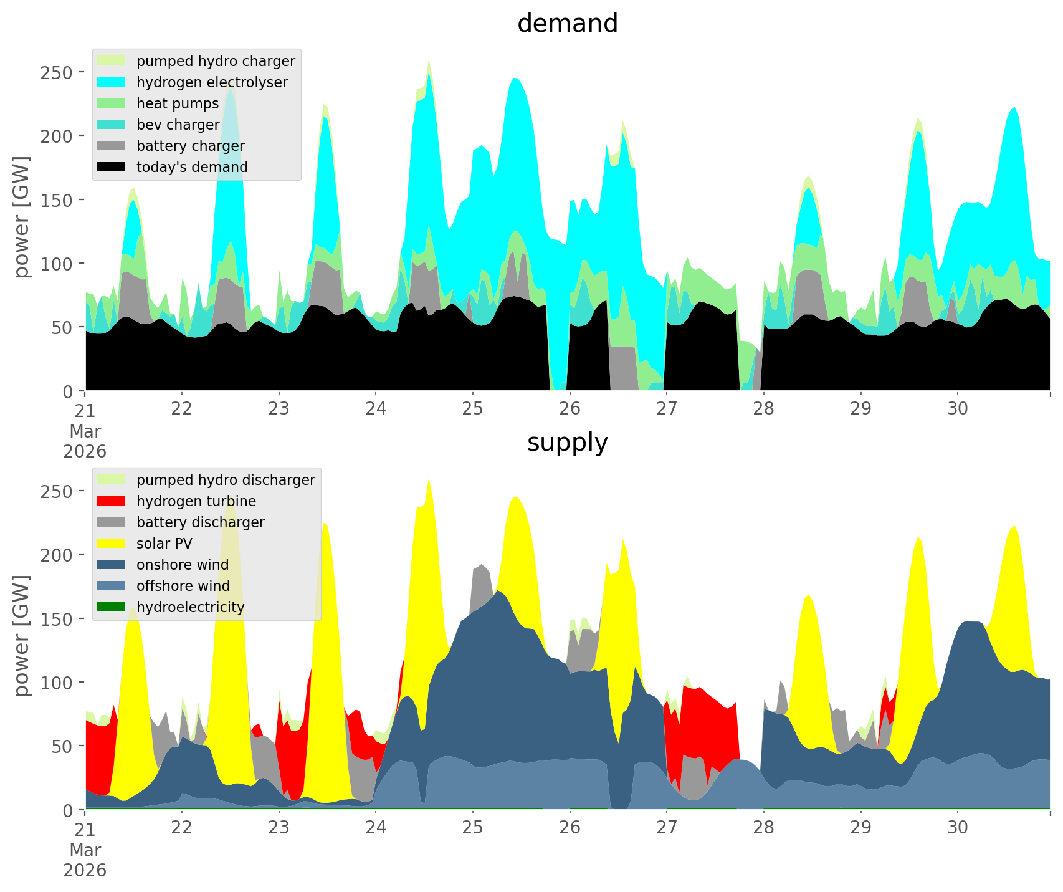This screenshot has width=1063, height=892.
Task: Click the 250 tick on the supply y-axis
Action: pyautogui.click(x=57, y=491)
